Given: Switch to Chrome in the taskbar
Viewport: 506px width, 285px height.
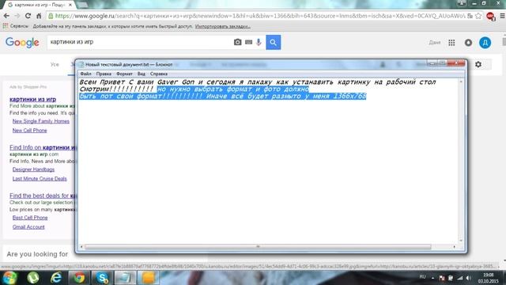Looking at the screenshot, I should [79, 278].
